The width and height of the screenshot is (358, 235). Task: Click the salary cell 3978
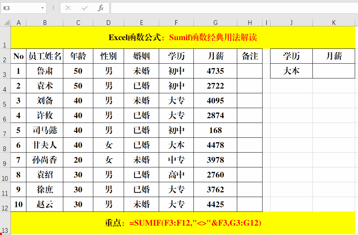click(x=215, y=160)
